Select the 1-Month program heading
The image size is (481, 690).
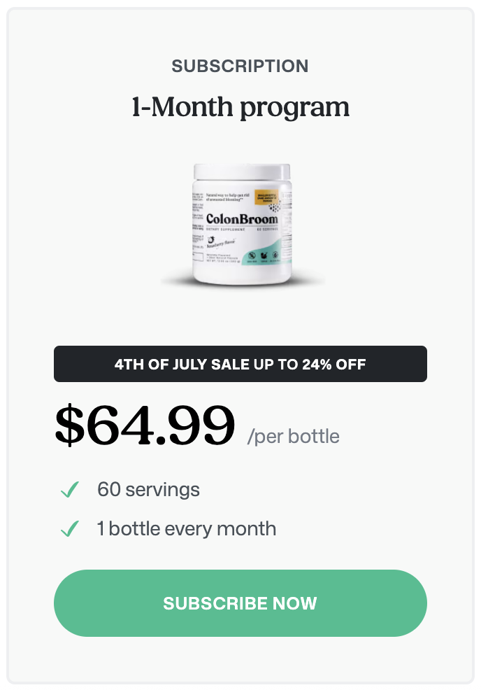[x=240, y=107]
